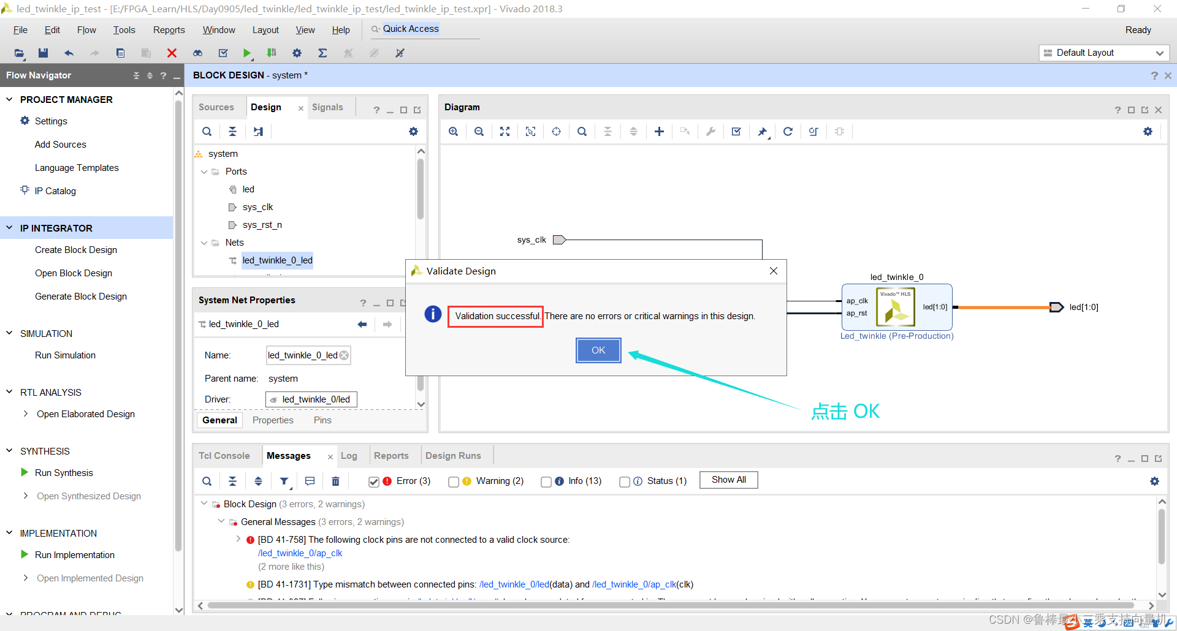The height and width of the screenshot is (631, 1177).
Task: Click the green Run play icon in toolbar
Action: [246, 53]
